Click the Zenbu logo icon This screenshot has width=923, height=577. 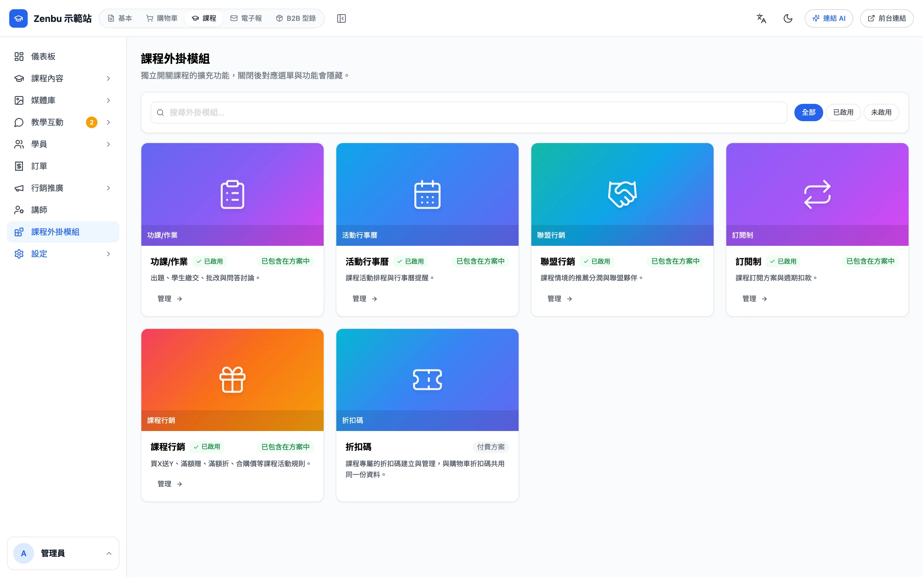click(18, 18)
